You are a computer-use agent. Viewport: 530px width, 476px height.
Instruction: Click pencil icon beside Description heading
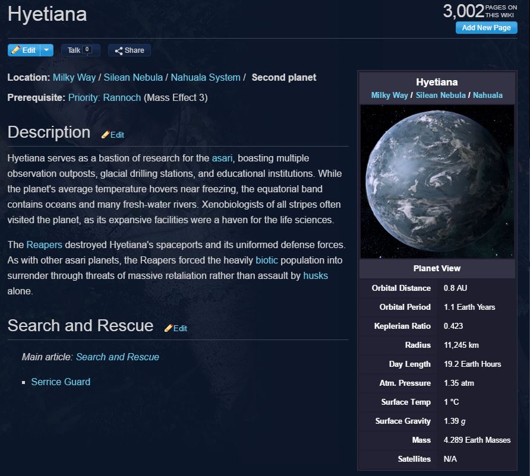(x=105, y=135)
